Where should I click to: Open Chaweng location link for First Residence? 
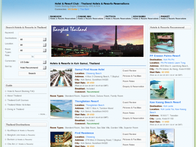90,137
